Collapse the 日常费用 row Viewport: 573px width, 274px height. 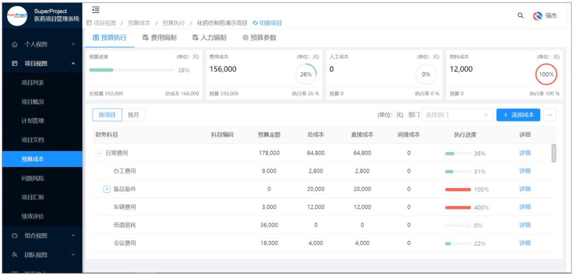[x=99, y=153]
